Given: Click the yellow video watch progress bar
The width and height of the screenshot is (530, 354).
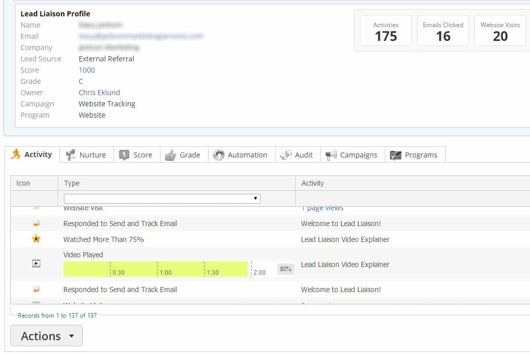Looking at the screenshot, I should (x=155, y=269).
